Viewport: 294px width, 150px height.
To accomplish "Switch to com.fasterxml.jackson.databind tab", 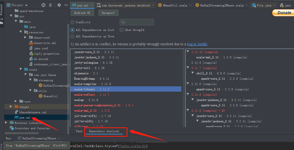I will click(x=126, y=5).
